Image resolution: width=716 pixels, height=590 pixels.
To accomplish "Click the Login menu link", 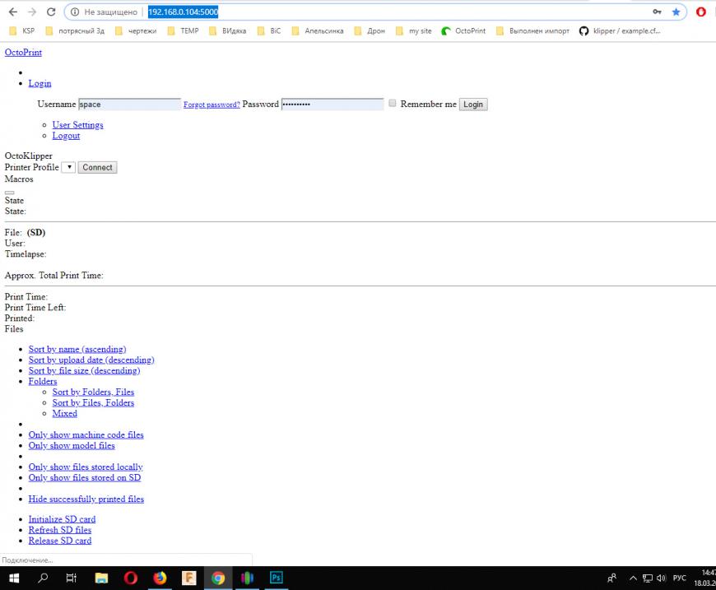I will click(x=40, y=83).
